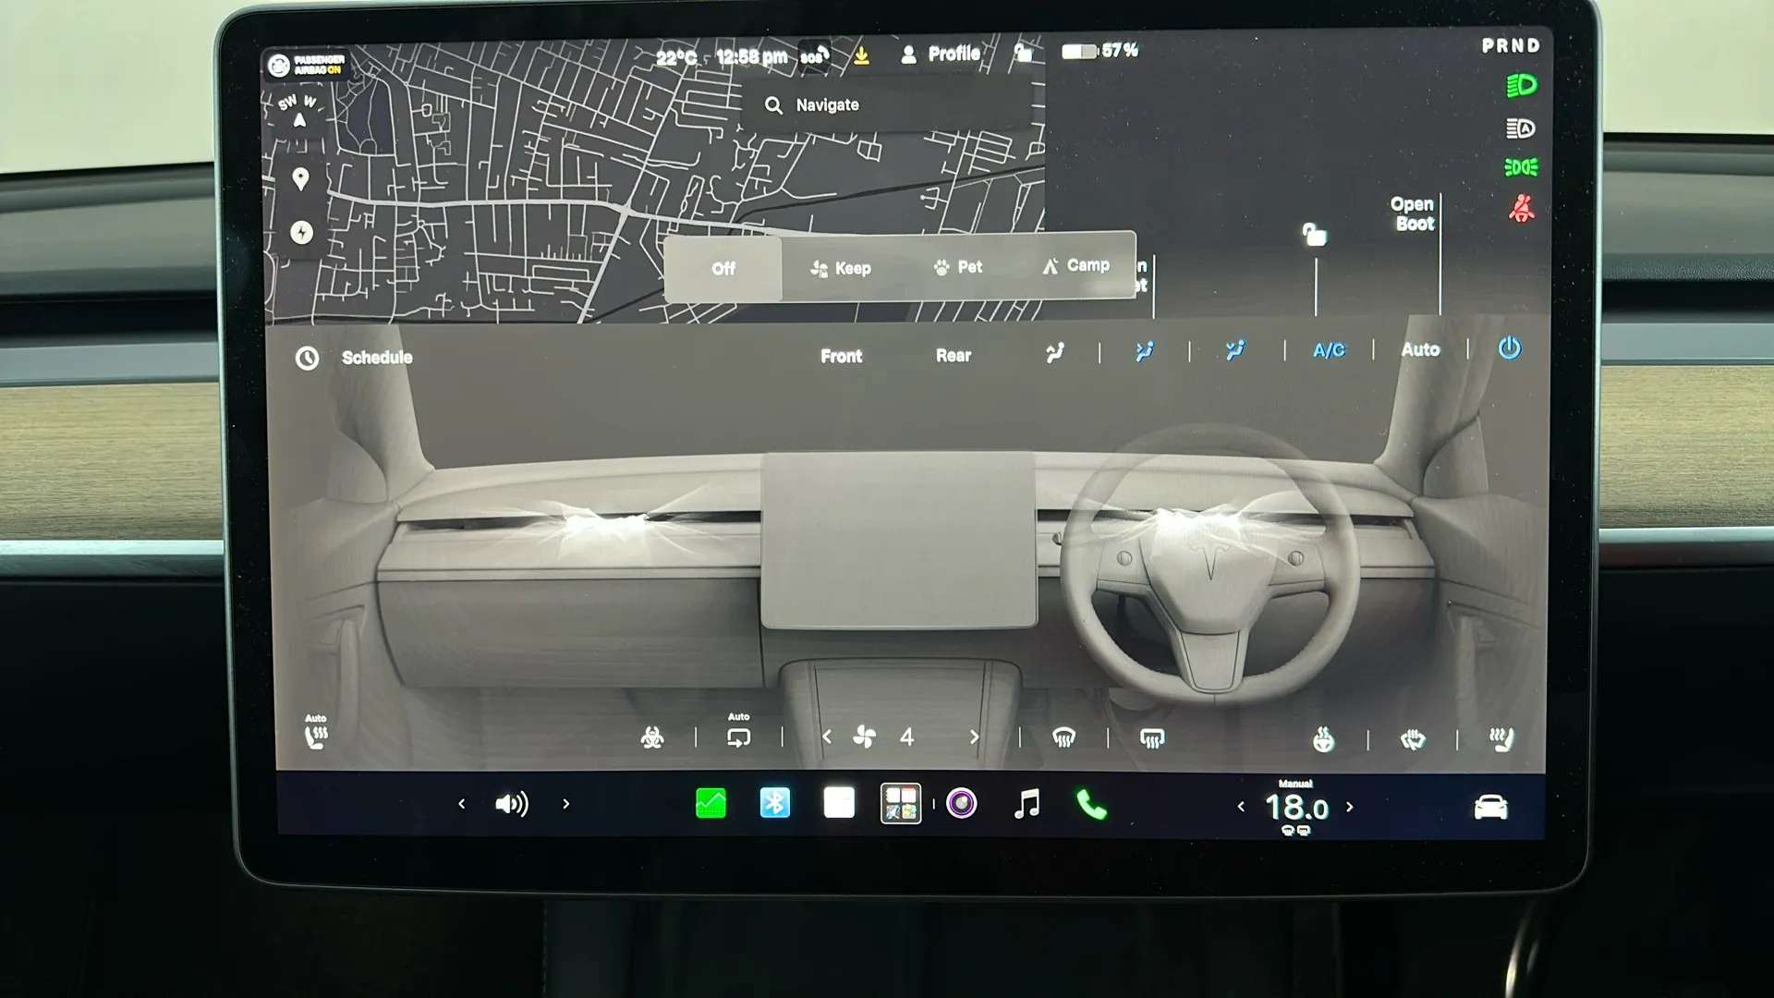Select Off climate keep mode

click(723, 268)
